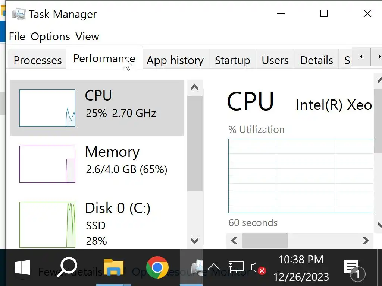Open the Options menu
This screenshot has height=286, width=382.
point(50,36)
